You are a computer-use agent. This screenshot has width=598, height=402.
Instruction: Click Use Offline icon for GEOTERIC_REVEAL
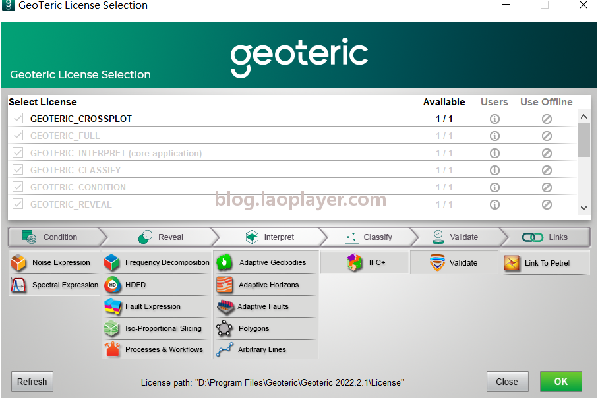547,204
